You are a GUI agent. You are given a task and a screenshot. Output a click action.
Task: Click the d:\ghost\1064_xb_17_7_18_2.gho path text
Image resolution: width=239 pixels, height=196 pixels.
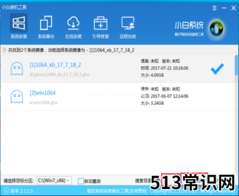(x=60, y=74)
